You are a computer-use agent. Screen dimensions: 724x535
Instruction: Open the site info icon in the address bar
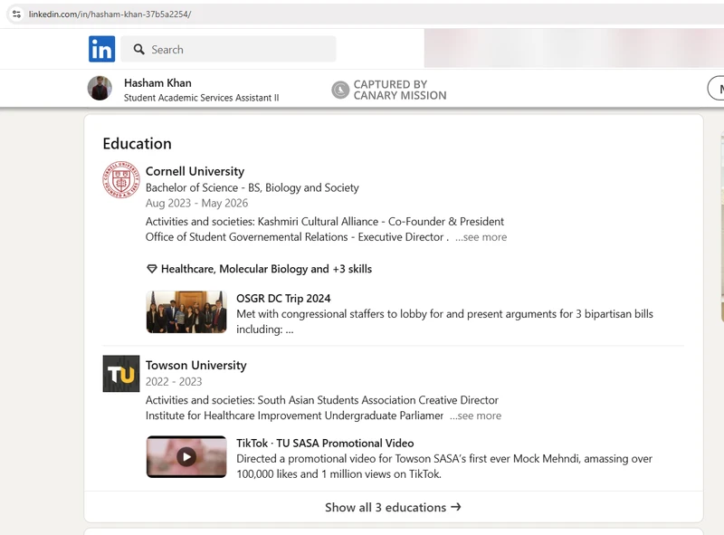click(x=16, y=14)
